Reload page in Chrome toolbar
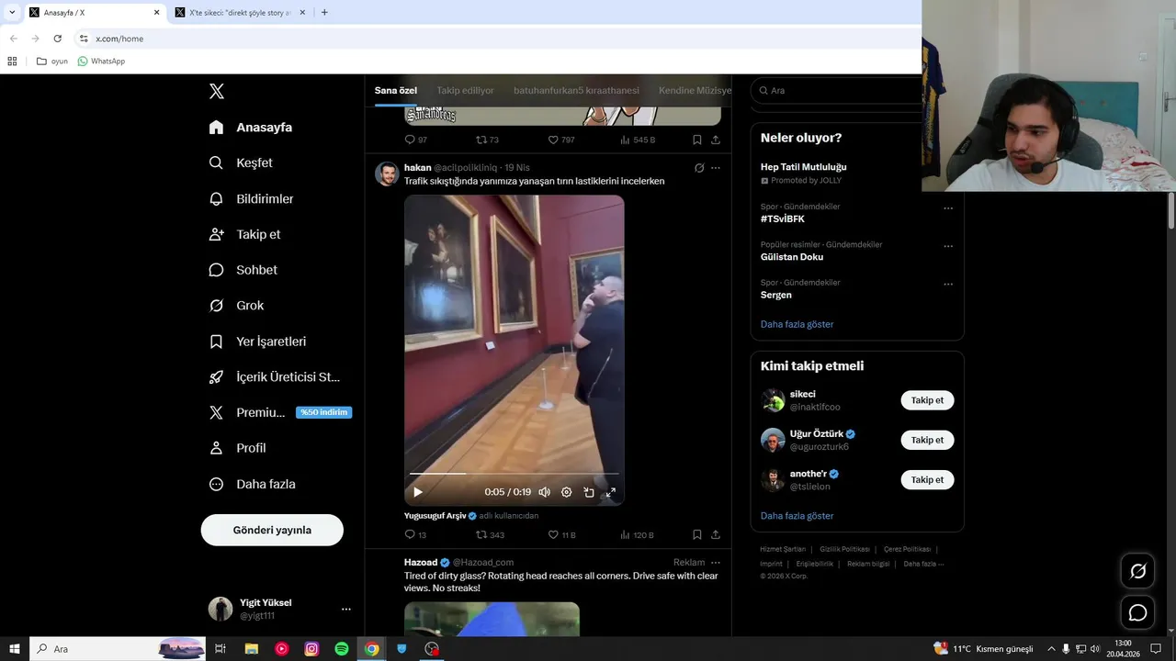Viewport: 1176px width, 661px height. [58, 39]
